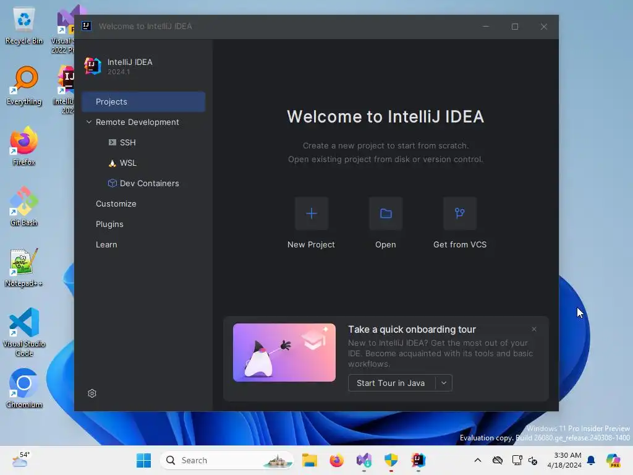Screen dimensions: 633x475
Task: Open the settings gear in welcome sidebar
Action: click(92, 393)
